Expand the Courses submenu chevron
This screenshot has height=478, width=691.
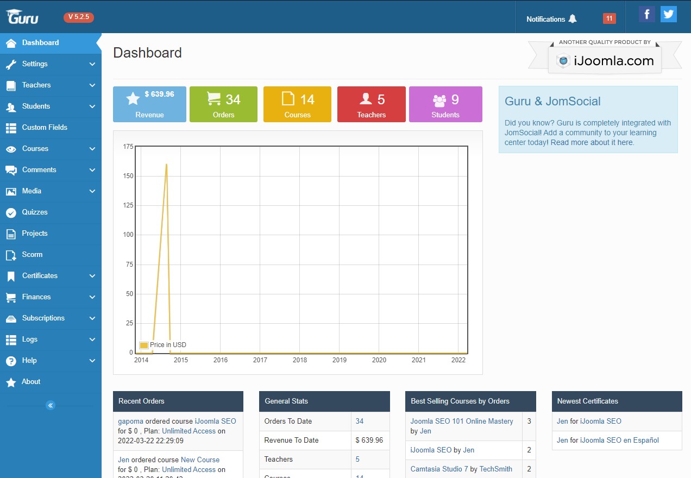pos(92,149)
